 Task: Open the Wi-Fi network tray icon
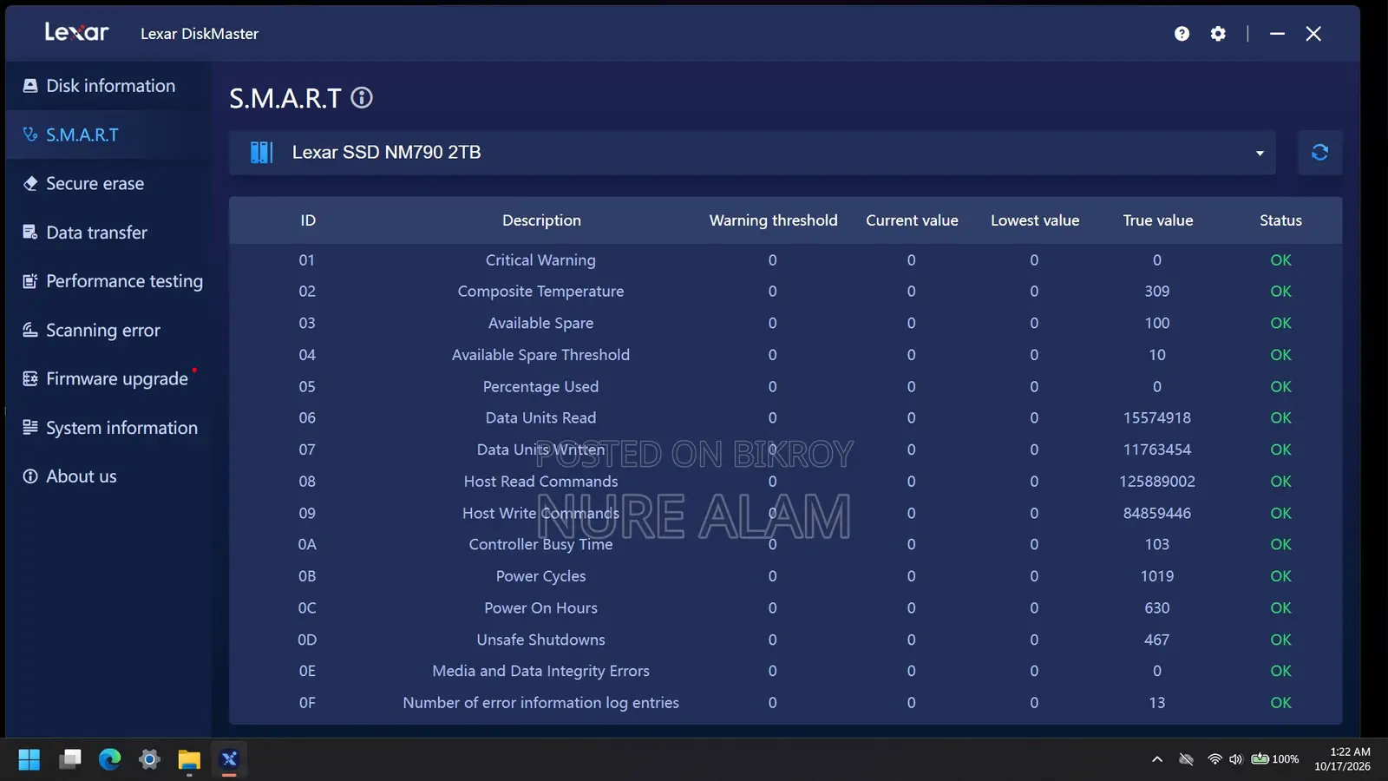click(x=1214, y=759)
